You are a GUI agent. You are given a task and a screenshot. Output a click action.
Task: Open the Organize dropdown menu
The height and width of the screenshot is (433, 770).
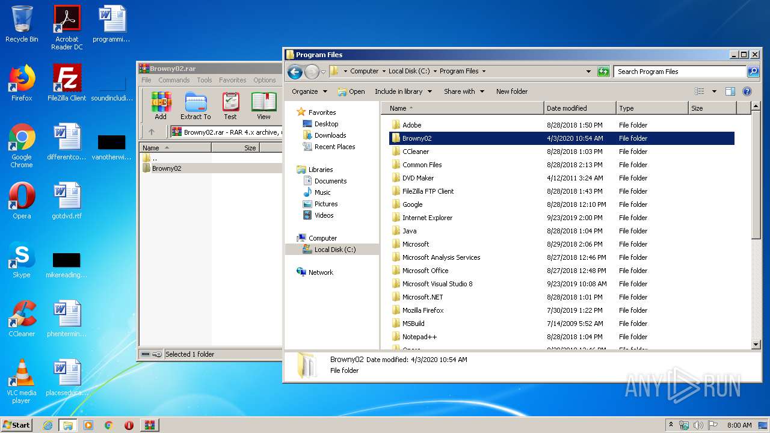pyautogui.click(x=309, y=91)
